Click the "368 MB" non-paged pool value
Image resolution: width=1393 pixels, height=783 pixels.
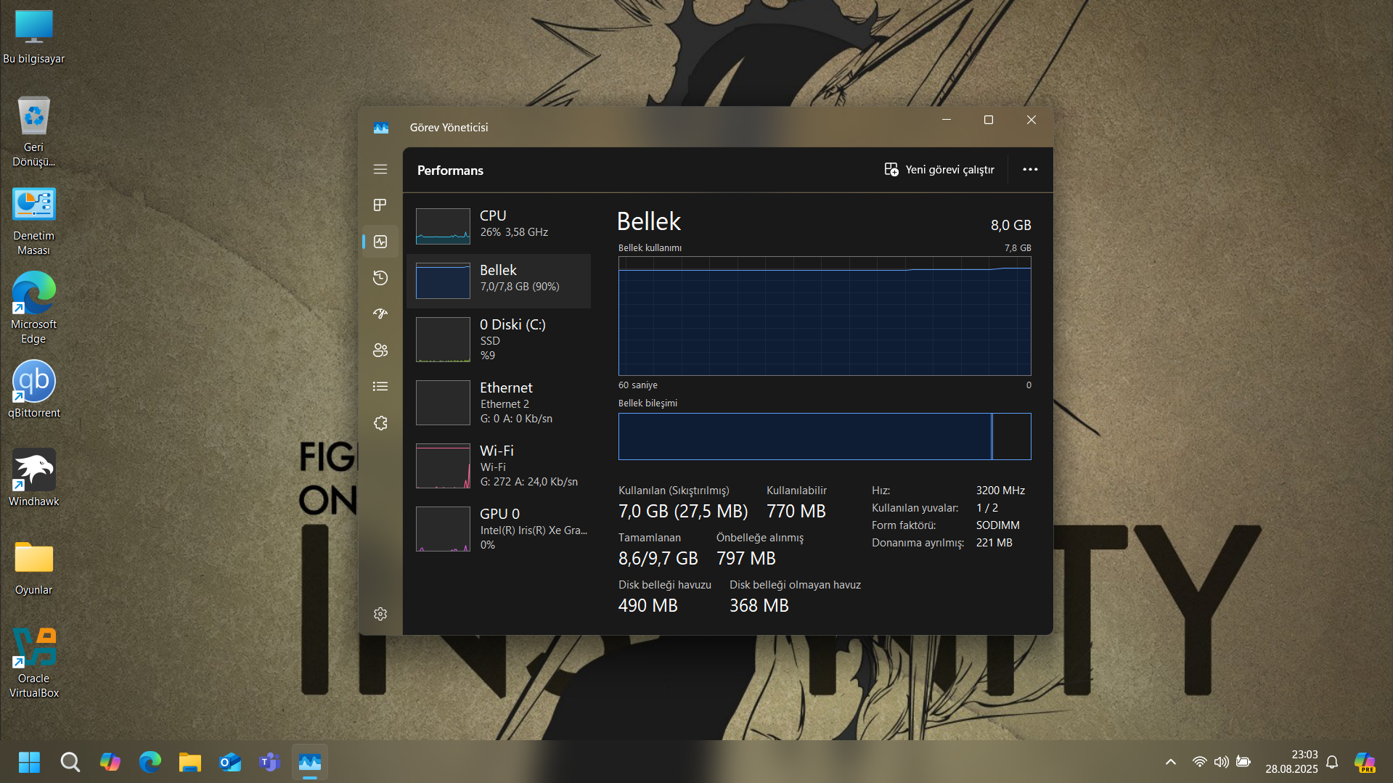pyautogui.click(x=759, y=606)
